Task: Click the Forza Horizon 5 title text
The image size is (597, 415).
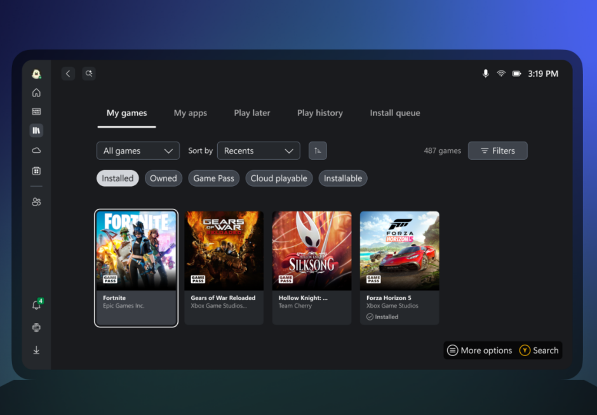Action: [389, 298]
